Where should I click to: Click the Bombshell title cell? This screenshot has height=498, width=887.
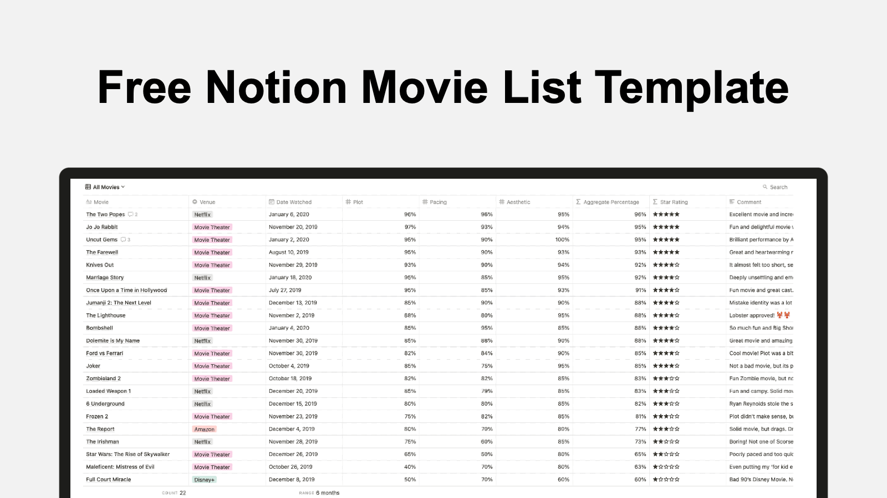[99, 328]
